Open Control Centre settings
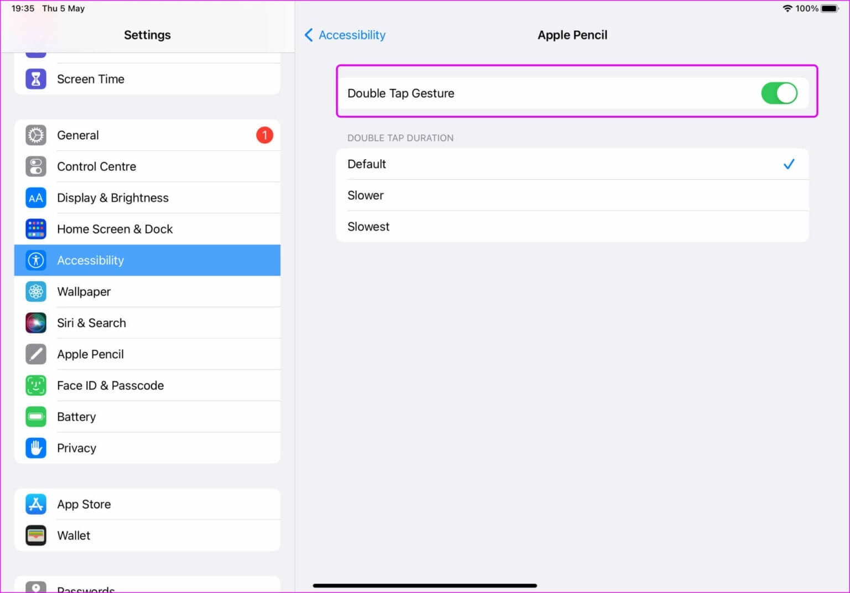The image size is (850, 593). coord(147,166)
